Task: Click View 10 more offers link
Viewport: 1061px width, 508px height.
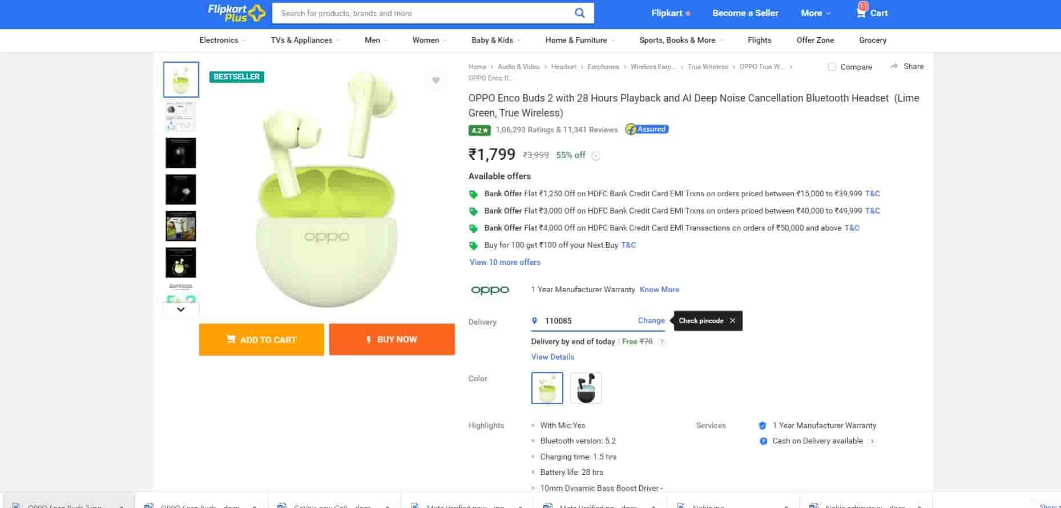Action: click(505, 262)
